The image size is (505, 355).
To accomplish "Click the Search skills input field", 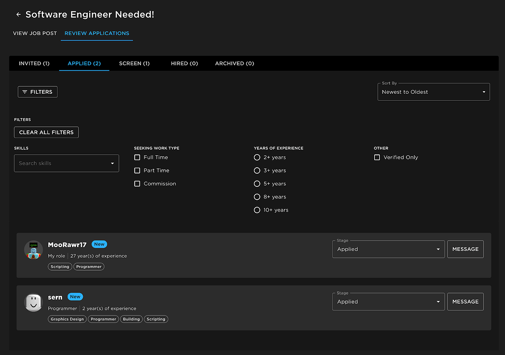I will coord(62,163).
